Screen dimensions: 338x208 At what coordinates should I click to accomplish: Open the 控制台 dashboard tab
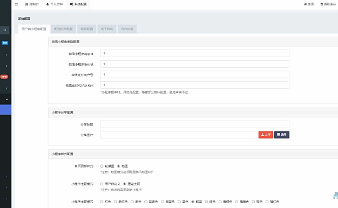32,4
